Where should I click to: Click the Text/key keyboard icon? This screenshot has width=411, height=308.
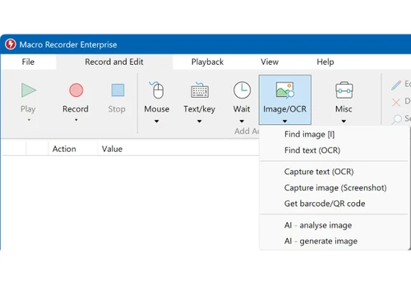coord(200,90)
